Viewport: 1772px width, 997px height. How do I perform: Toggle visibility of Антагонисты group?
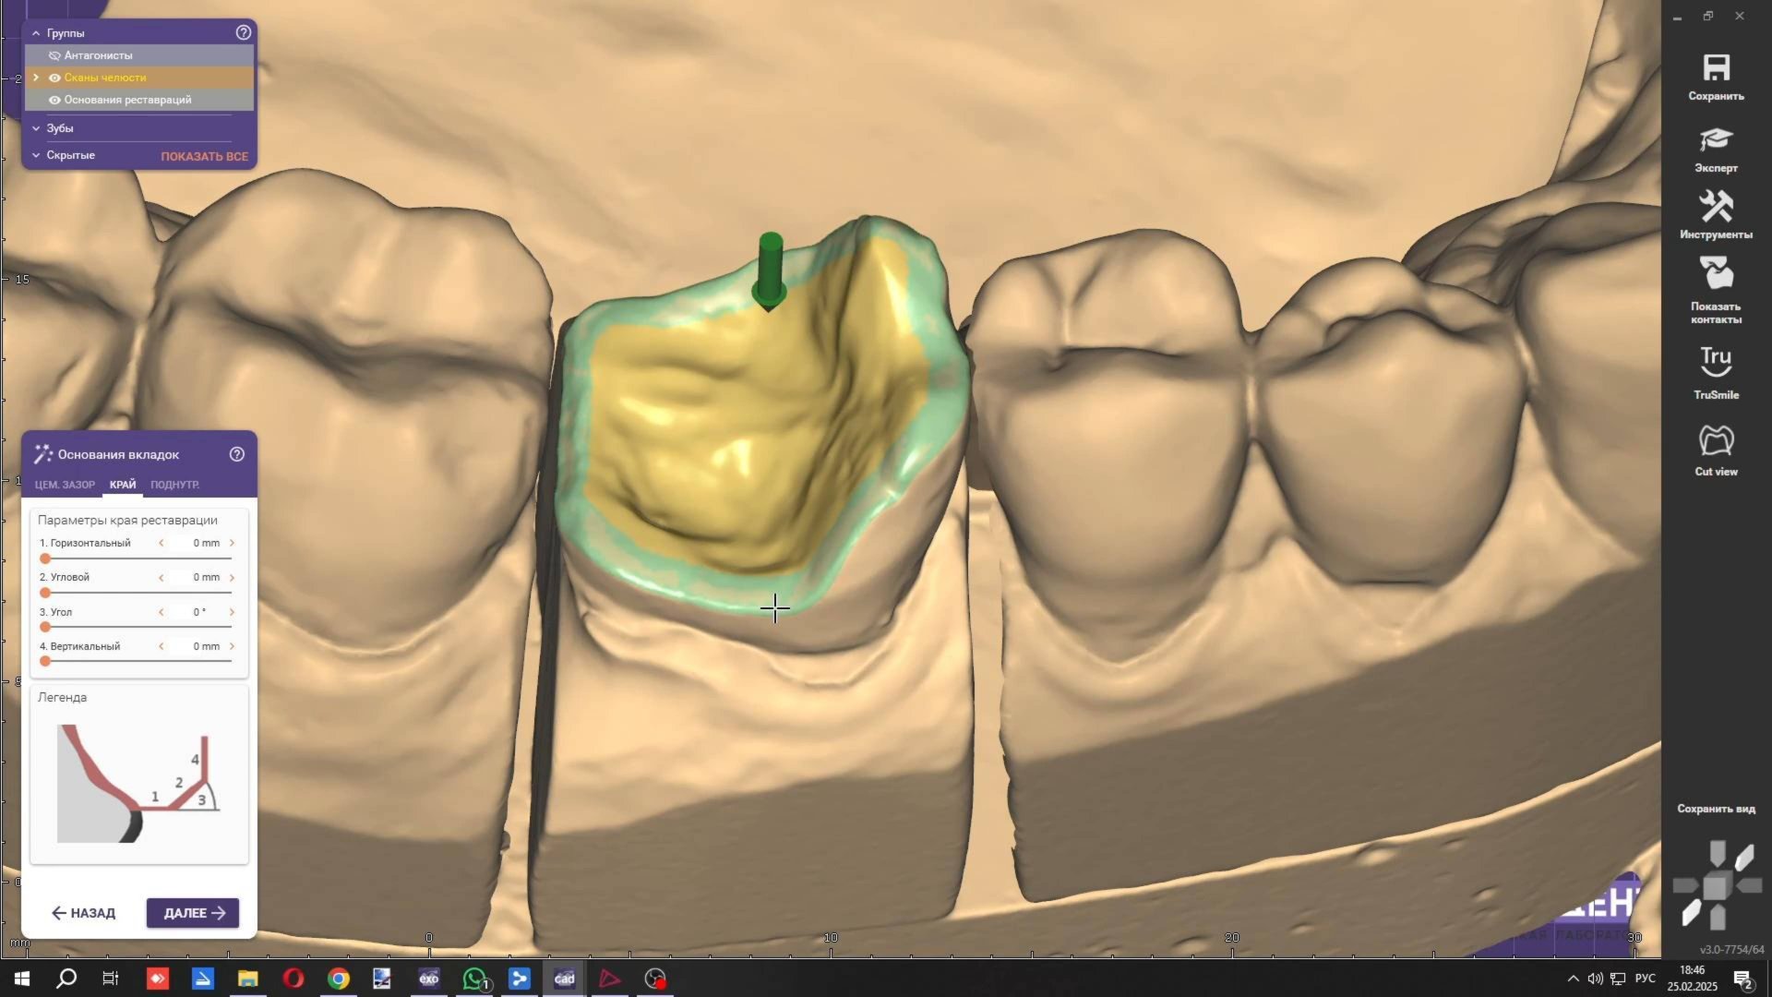coord(54,55)
